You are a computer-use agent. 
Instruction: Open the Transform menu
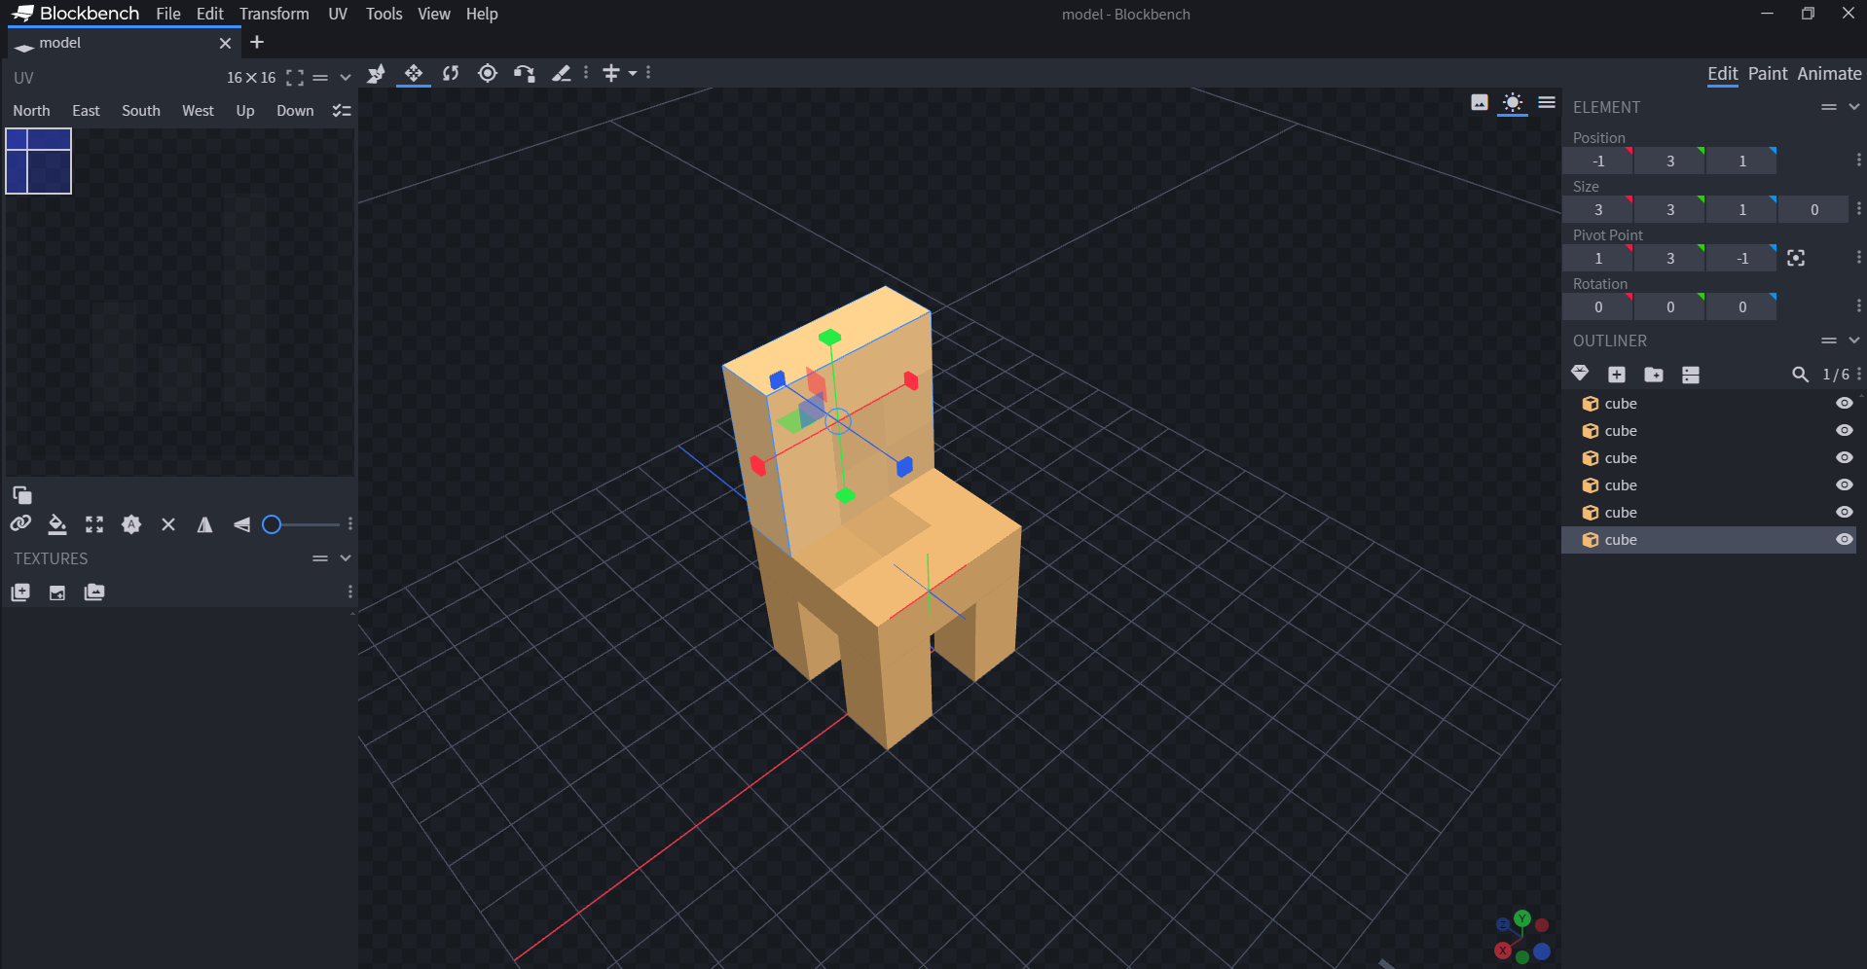[275, 14]
